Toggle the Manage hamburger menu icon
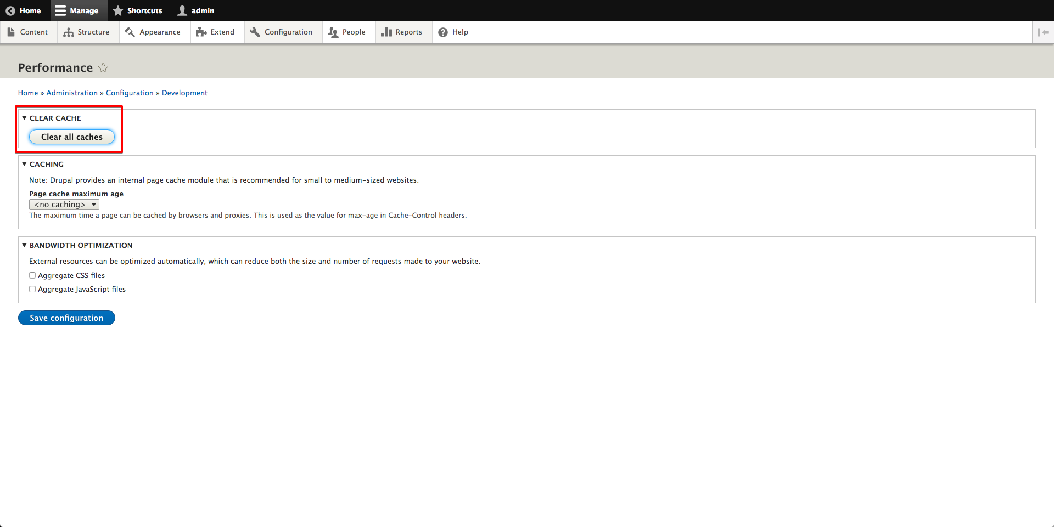This screenshot has width=1054, height=527. click(x=60, y=10)
